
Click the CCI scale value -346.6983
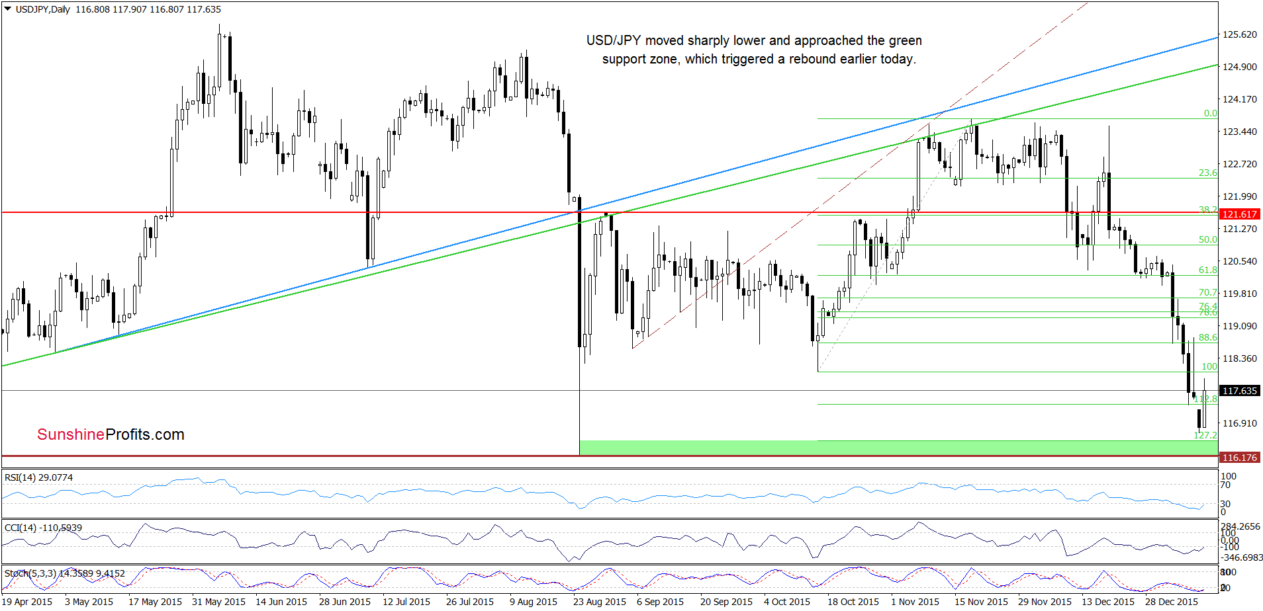coord(1240,557)
